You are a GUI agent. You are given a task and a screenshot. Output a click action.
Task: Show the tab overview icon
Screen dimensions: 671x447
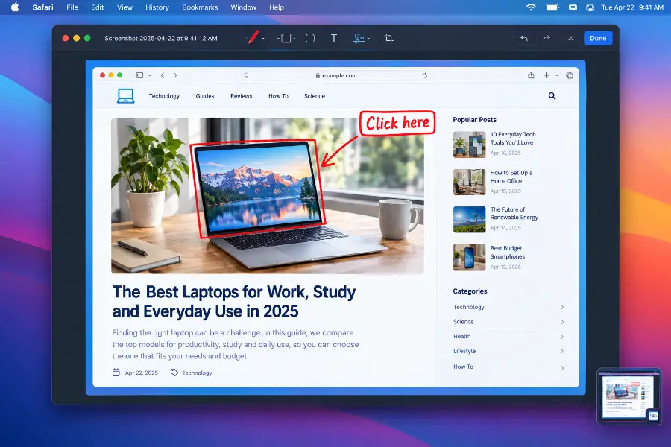pos(570,75)
